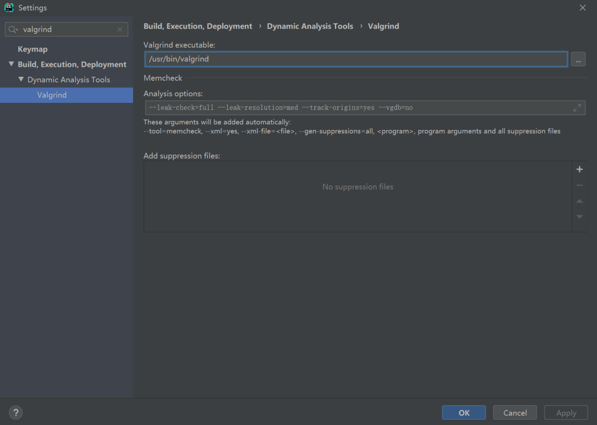Click the 'Analysis options:' label
The width and height of the screenshot is (597, 425).
173,93
